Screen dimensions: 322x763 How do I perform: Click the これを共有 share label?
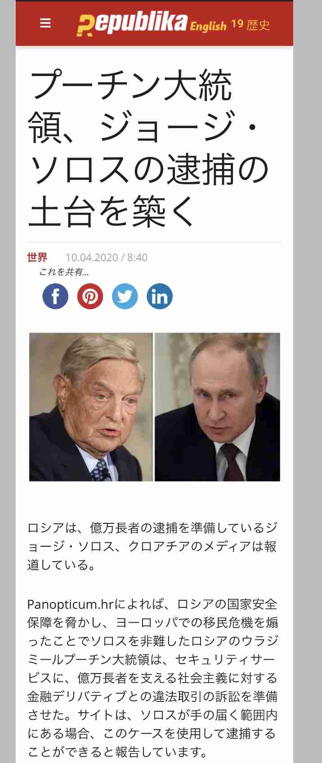tap(64, 272)
